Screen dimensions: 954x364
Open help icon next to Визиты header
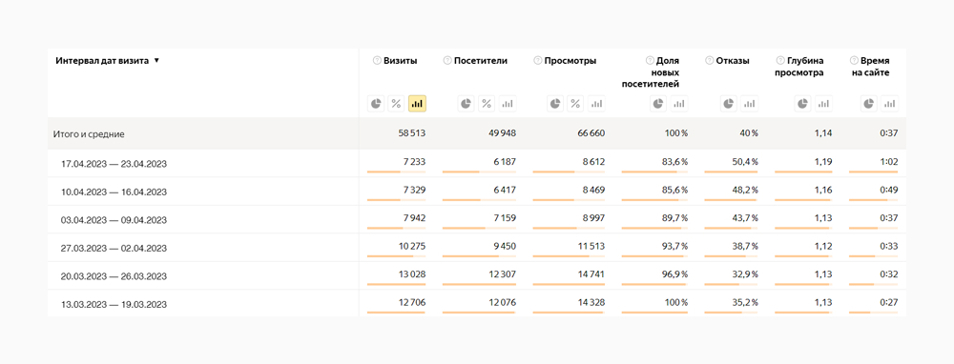(x=376, y=61)
